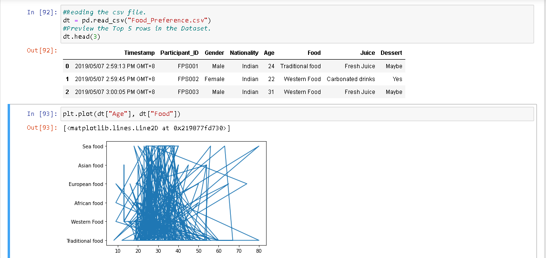Click the Line2D output text
Viewport: 546px width, 258px height.
[x=146, y=128]
